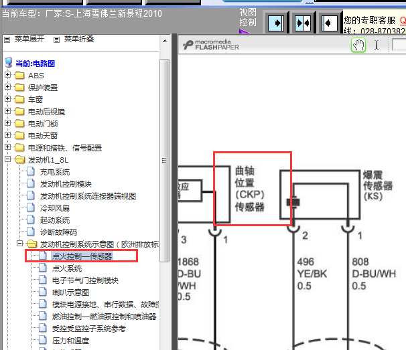This screenshot has width=406, height=350.
Task: Click the open folder icon for 发动机1_8L
Action: click(x=20, y=160)
